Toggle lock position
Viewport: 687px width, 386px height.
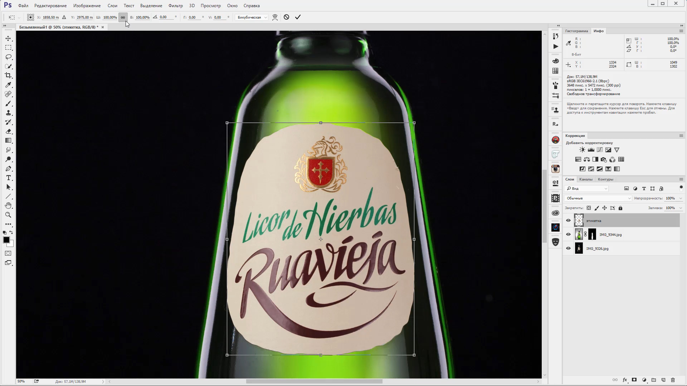tap(604, 208)
